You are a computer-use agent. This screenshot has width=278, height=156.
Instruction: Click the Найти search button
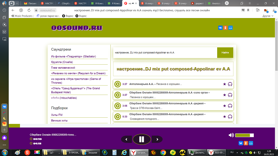click(225, 52)
